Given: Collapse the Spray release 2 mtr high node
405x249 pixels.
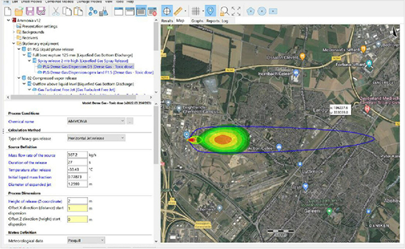Looking at the screenshot, I should (x=29, y=61).
